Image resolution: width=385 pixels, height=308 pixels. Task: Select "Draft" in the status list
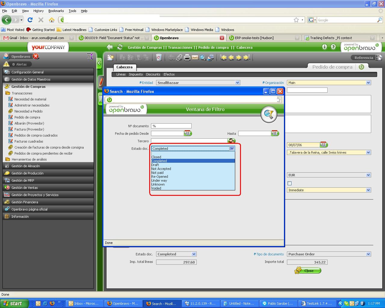[155, 165]
